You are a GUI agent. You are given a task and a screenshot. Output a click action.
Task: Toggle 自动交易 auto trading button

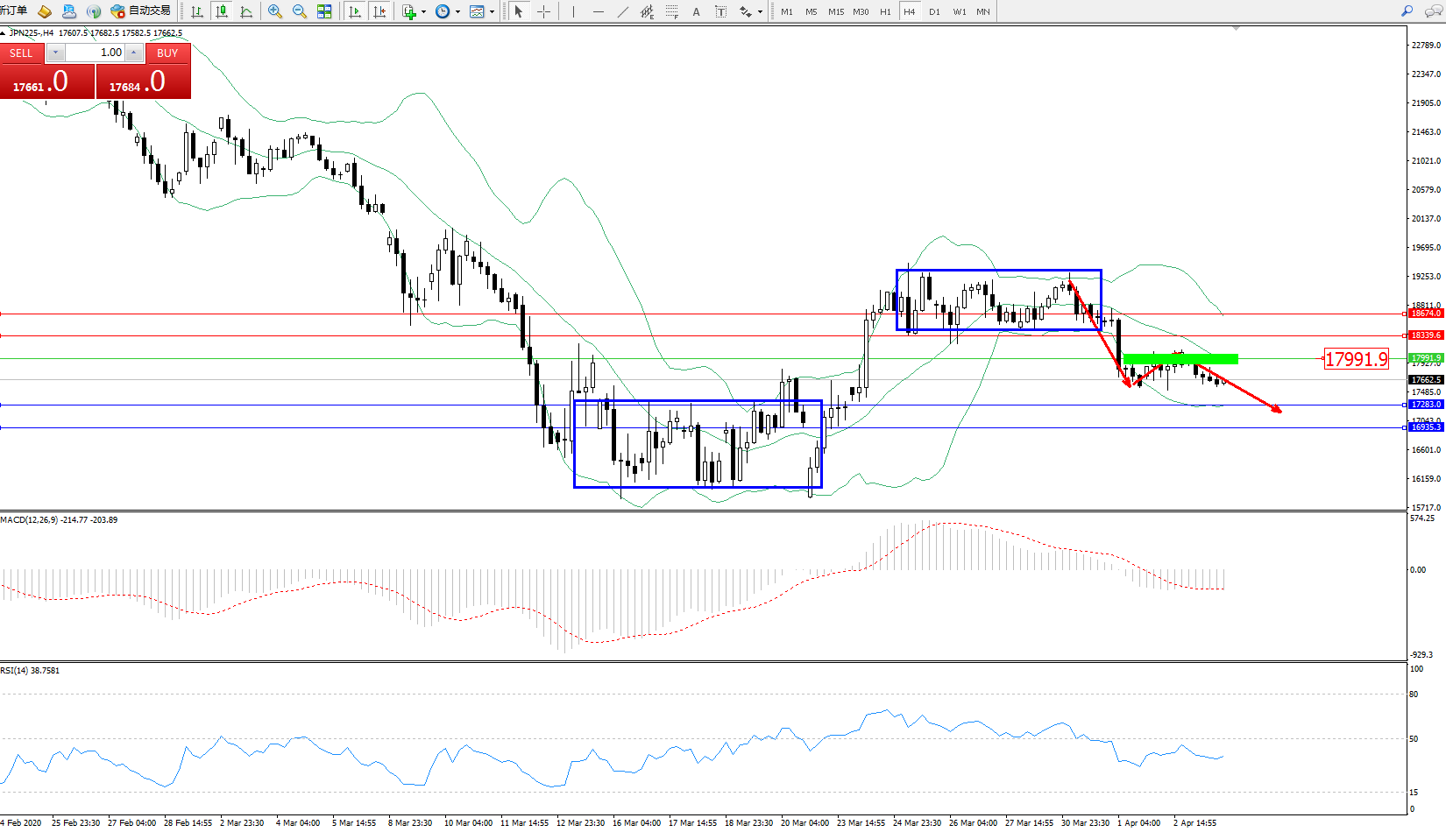point(140,11)
